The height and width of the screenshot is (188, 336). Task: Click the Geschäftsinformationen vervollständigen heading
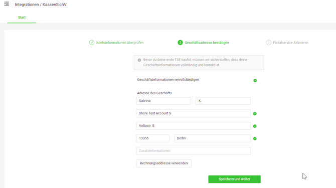[168, 80]
